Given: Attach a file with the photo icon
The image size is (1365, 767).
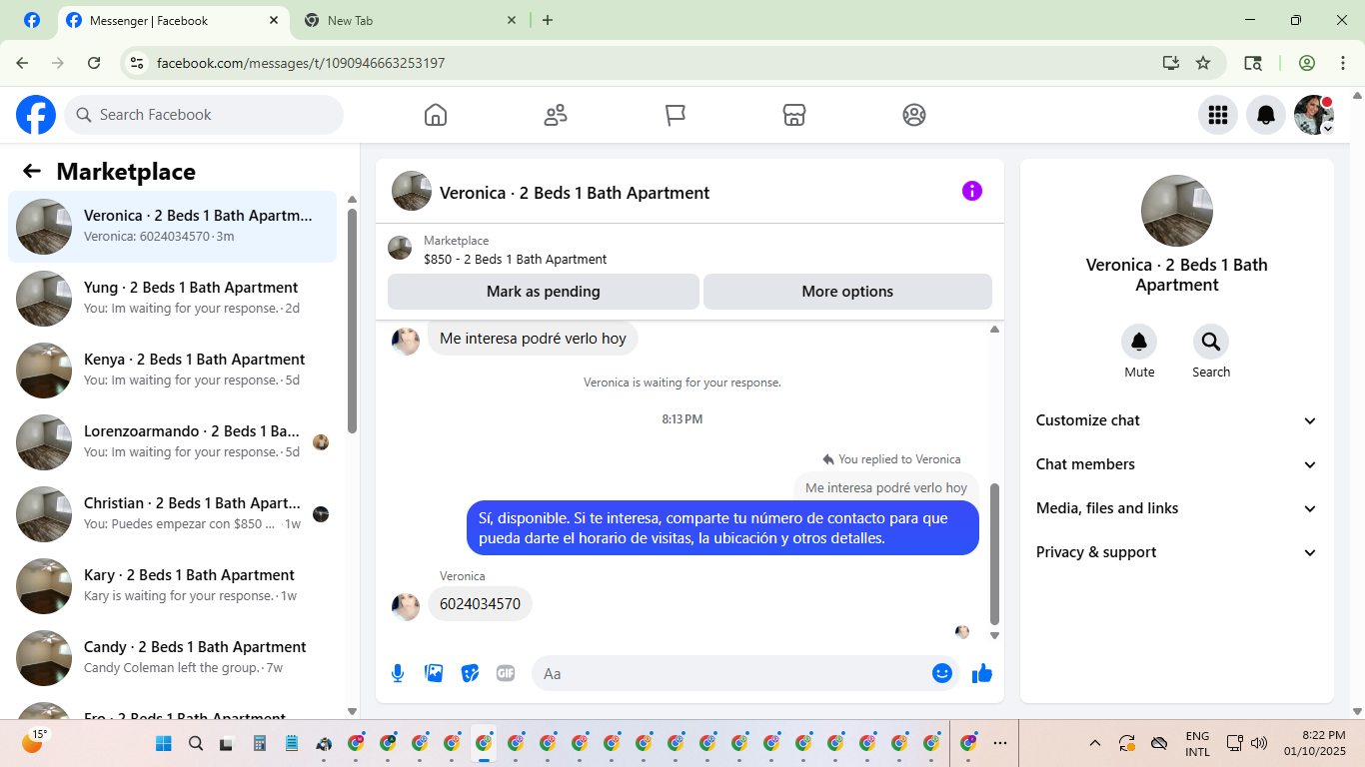Looking at the screenshot, I should [x=434, y=673].
